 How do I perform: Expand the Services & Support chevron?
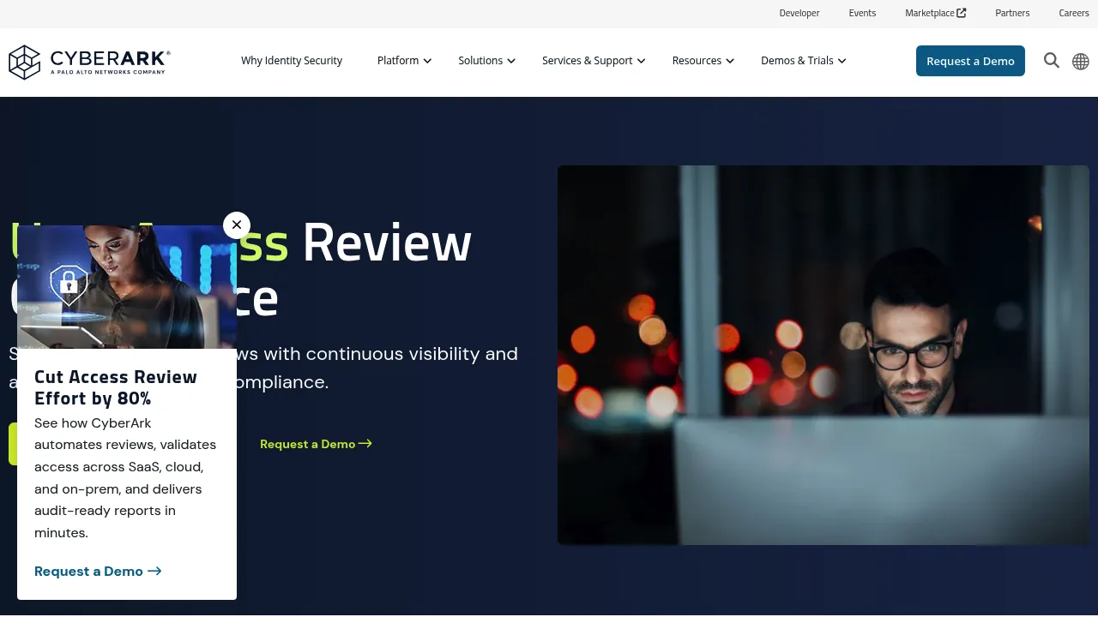[x=641, y=61]
